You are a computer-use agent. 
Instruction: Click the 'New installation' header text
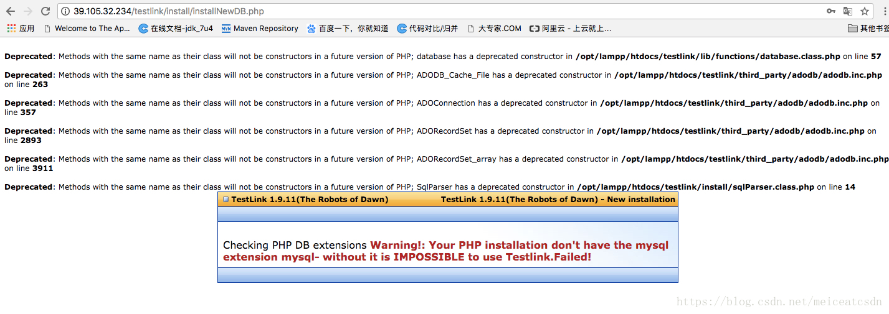[641, 200]
